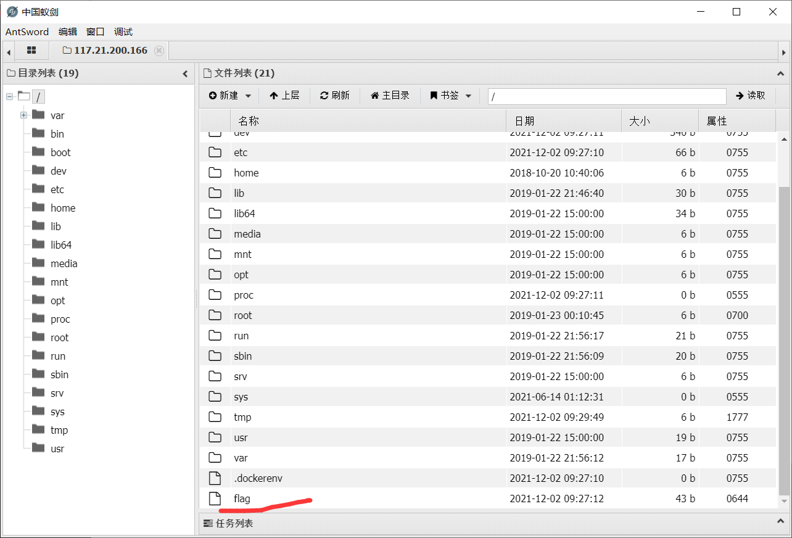Image resolution: width=792 pixels, height=538 pixels.
Task: Select the .dockerenv file name
Action: (258, 478)
